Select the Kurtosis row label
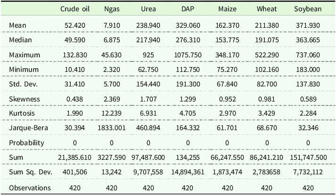Image resolution: width=336 pixels, height=195 pixels. pyautogui.click(x=22, y=113)
